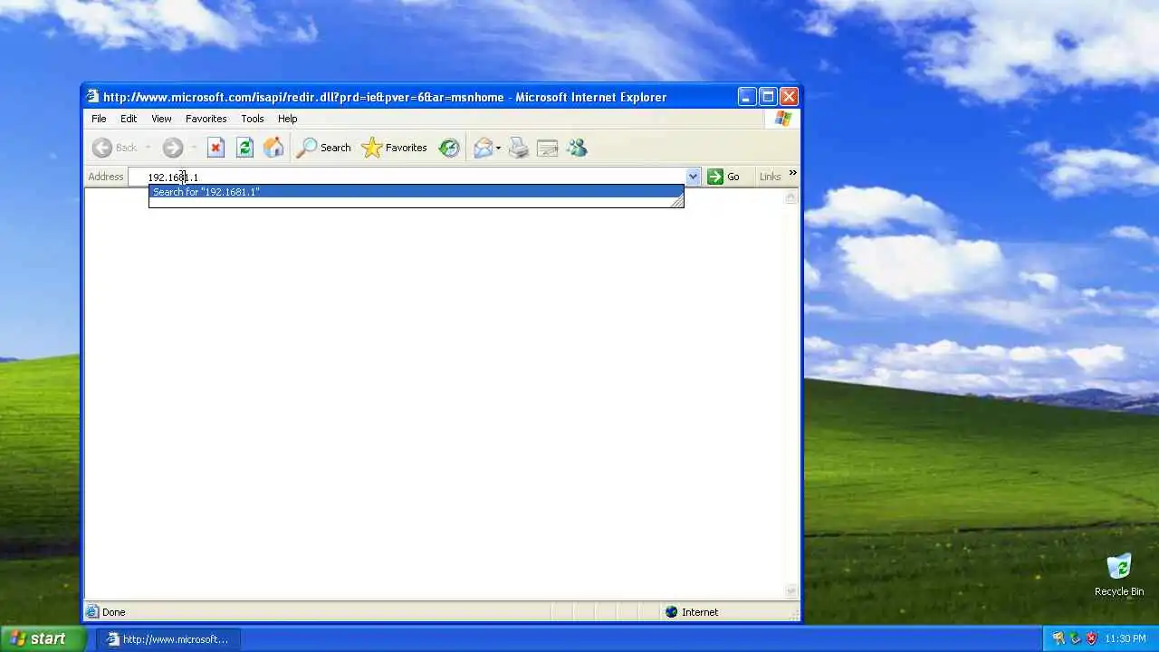Open the Back button history dropdown arrow
The height and width of the screenshot is (652, 1159).
(x=148, y=148)
